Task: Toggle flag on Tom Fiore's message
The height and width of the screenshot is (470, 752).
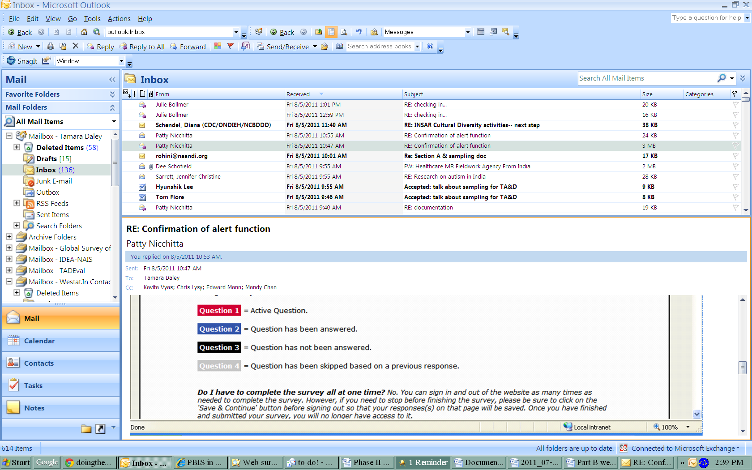Action: click(735, 197)
